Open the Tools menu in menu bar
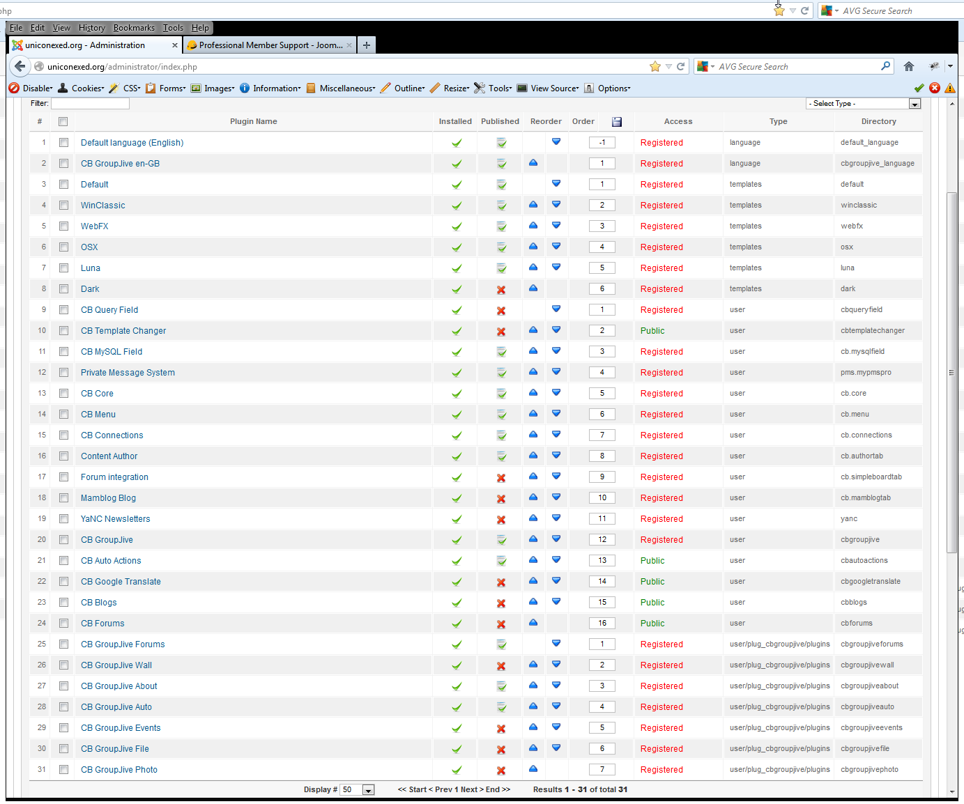The height and width of the screenshot is (804, 964). 173,28
